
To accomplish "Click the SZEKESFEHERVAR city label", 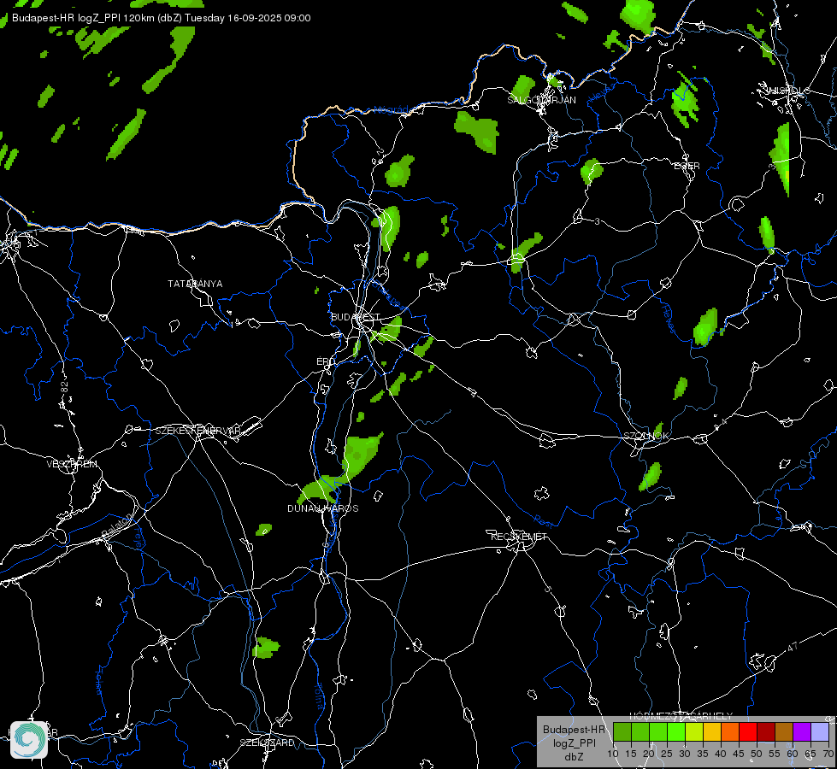I will (x=198, y=431).
